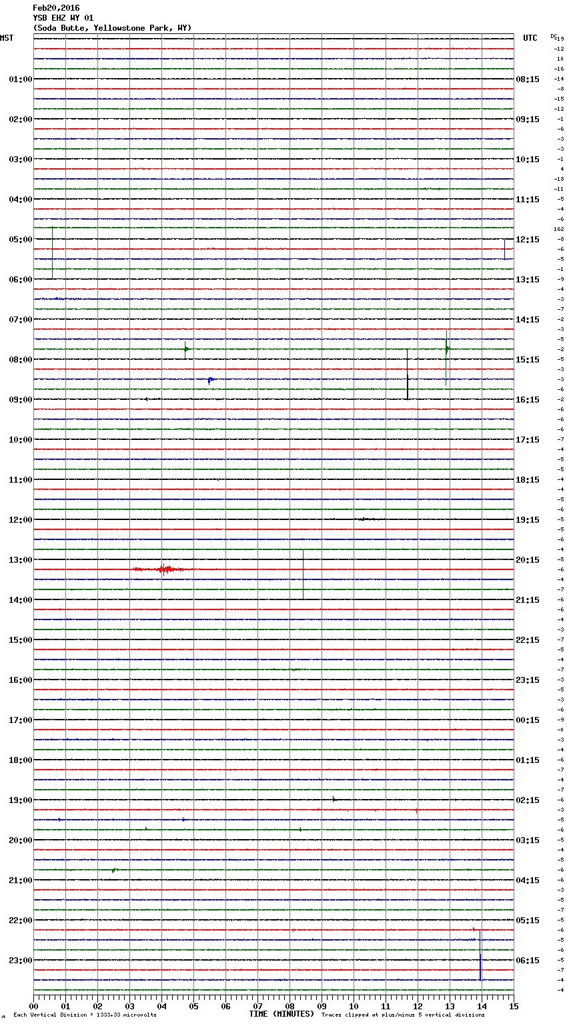
Task: Select the 20:15 UTC time label
Action: coord(528,560)
